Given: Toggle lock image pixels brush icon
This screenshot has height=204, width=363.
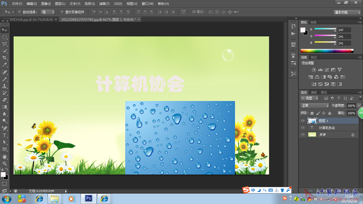Looking at the screenshot, I should pyautogui.click(x=318, y=113).
